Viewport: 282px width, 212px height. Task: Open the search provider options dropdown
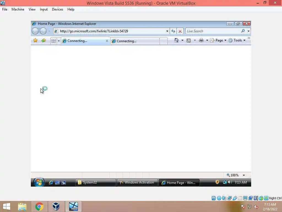click(249, 31)
